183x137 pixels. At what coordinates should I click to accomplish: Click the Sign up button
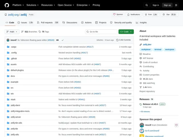coord(167,5)
